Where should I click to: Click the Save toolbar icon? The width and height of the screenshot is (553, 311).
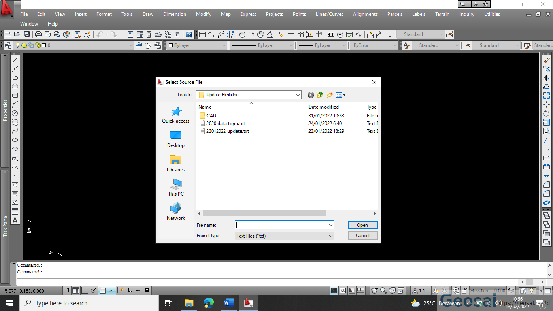27,34
